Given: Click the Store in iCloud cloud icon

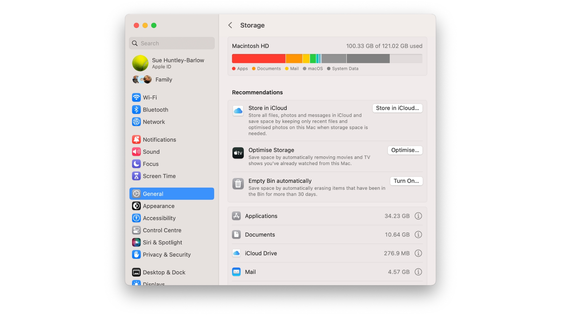Looking at the screenshot, I should [238, 110].
